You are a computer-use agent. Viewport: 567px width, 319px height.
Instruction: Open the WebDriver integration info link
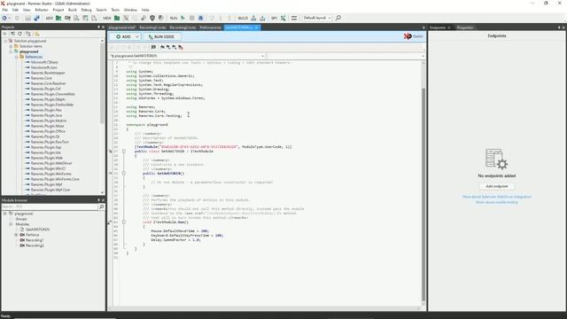pos(497,197)
